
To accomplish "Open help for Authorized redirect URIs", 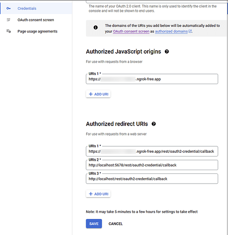I will 154,124.
